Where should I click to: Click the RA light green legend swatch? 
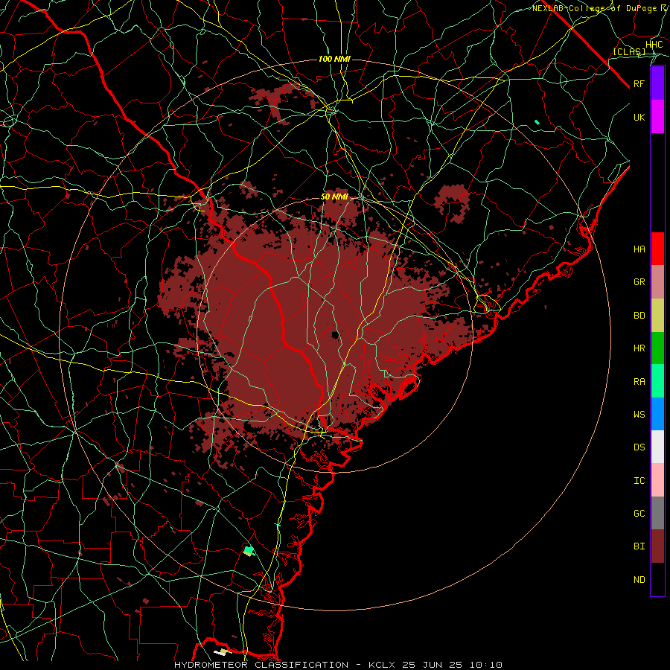657,381
